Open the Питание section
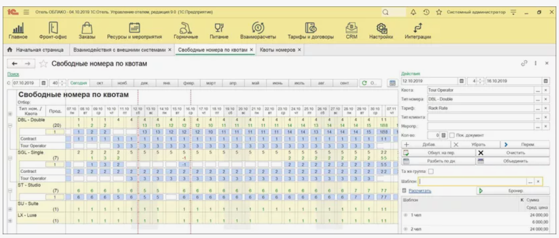 [x=219, y=31]
